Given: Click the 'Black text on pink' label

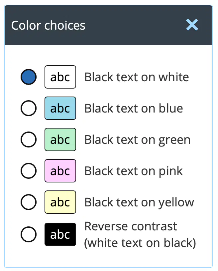Looking at the screenshot, I should (134, 171).
